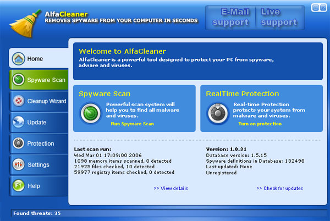Select the Protection tab label
This screenshot has height=221, width=330.
41,143
